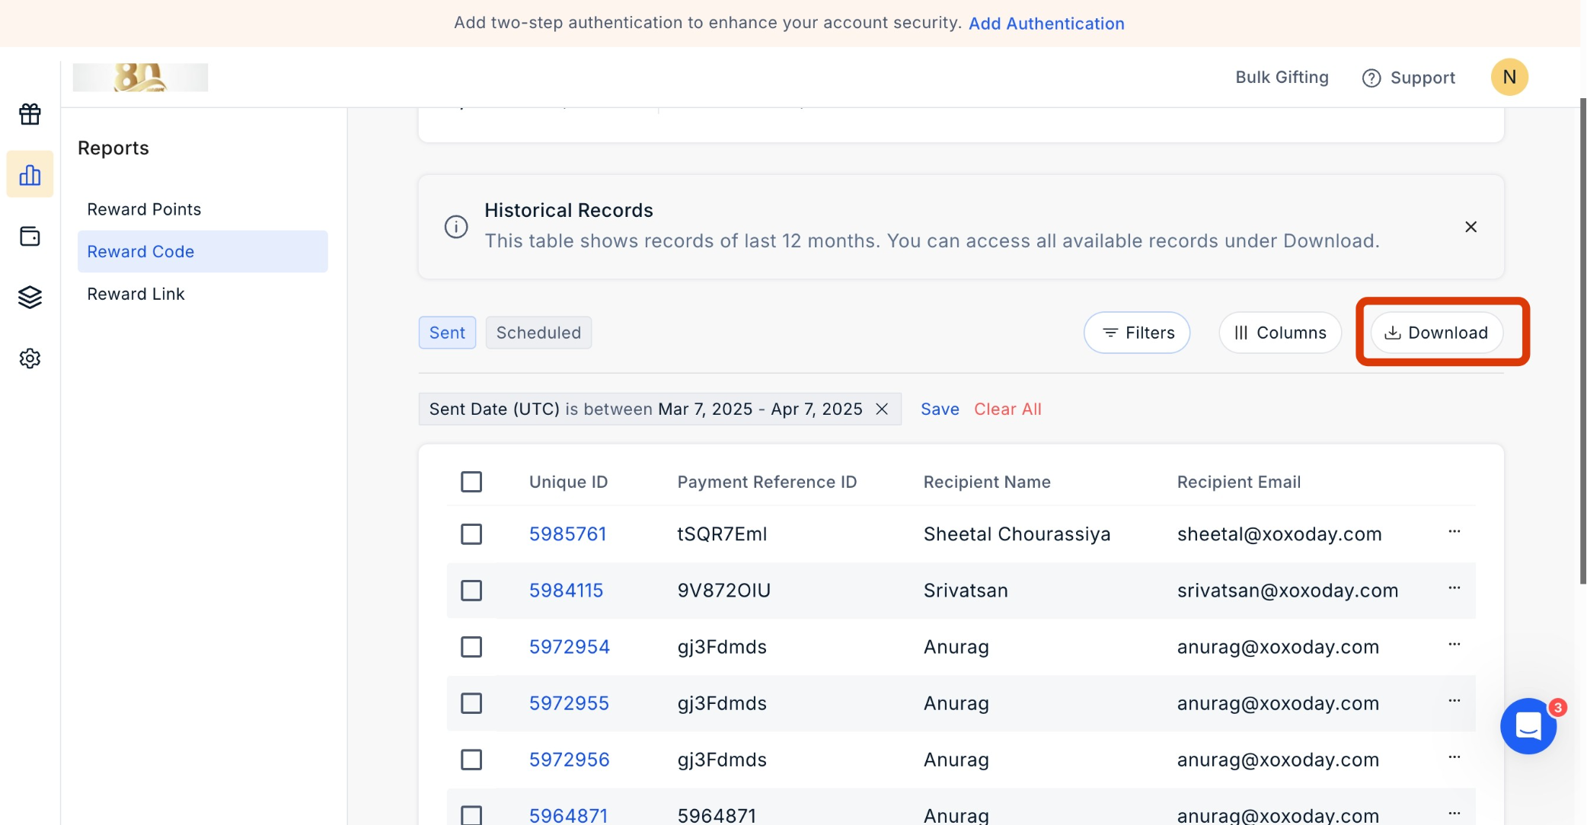1587x825 pixels.
Task: Click Add Authentication link
Action: 1046,24
